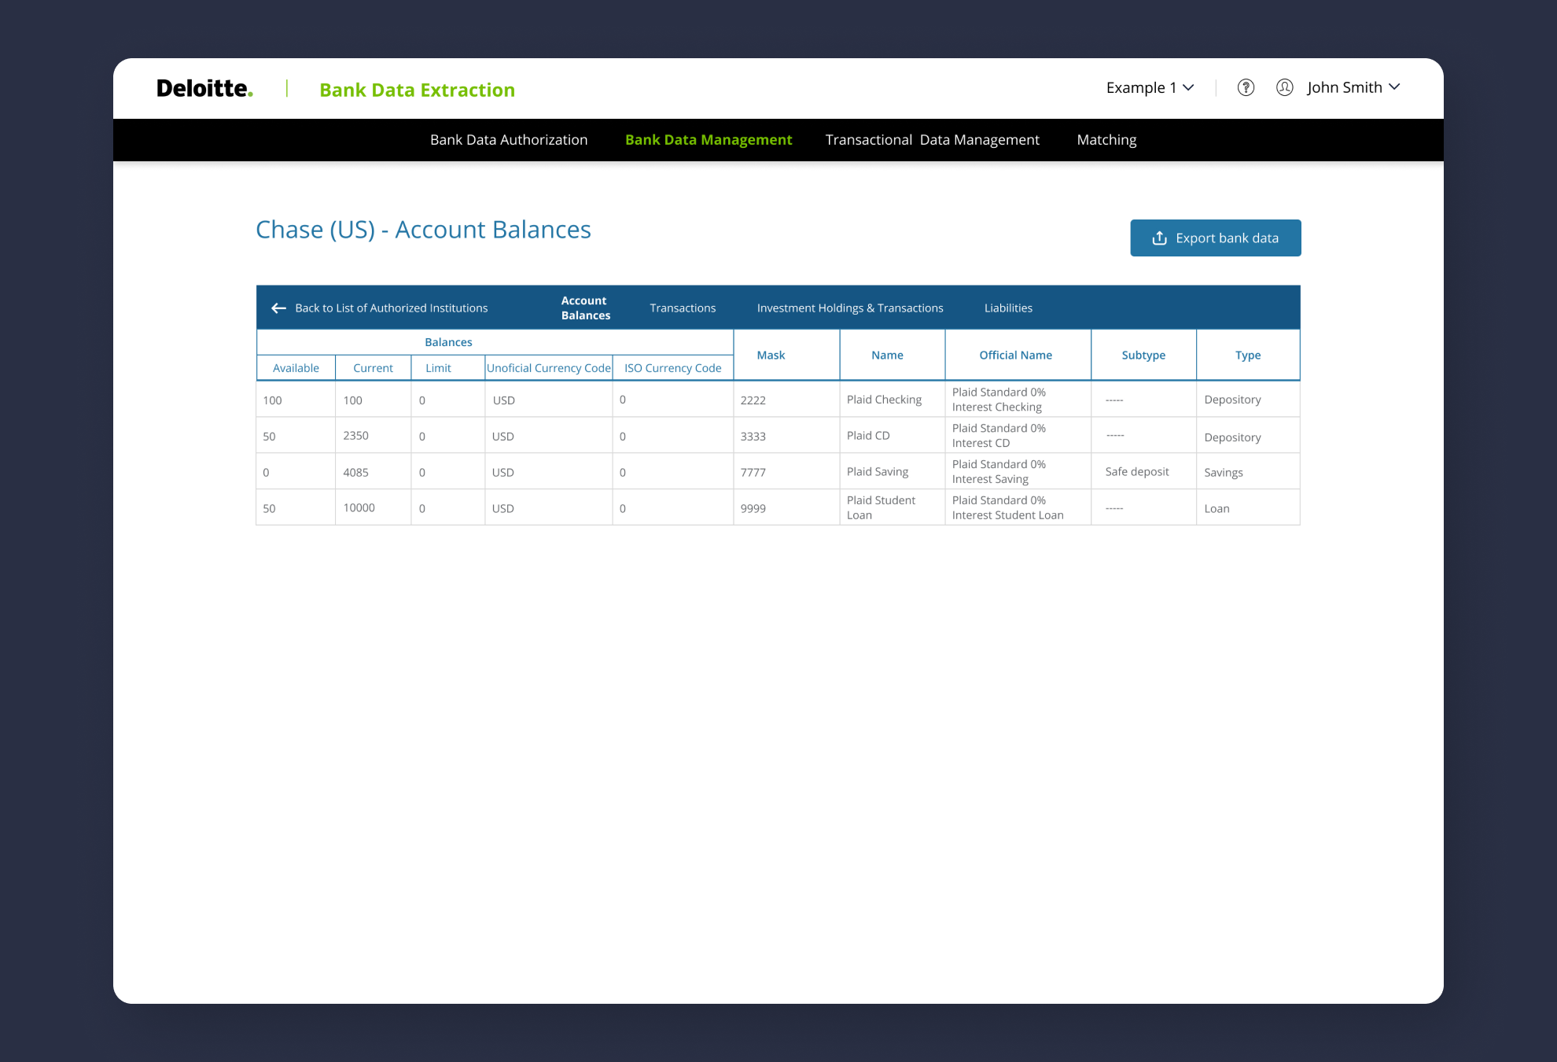Select mask 9999 cell
The height and width of the screenshot is (1062, 1557).
coord(786,508)
